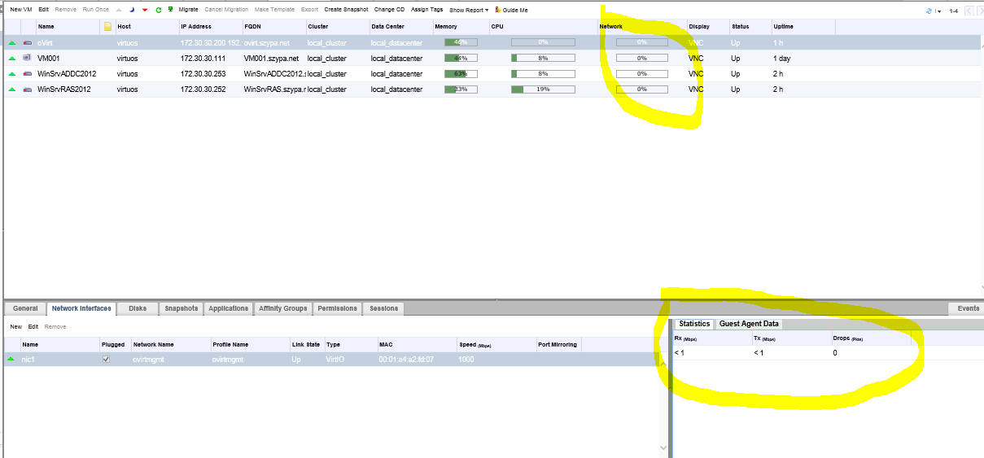Switch to the Snapshots tab
The width and height of the screenshot is (984, 458).
pos(181,309)
